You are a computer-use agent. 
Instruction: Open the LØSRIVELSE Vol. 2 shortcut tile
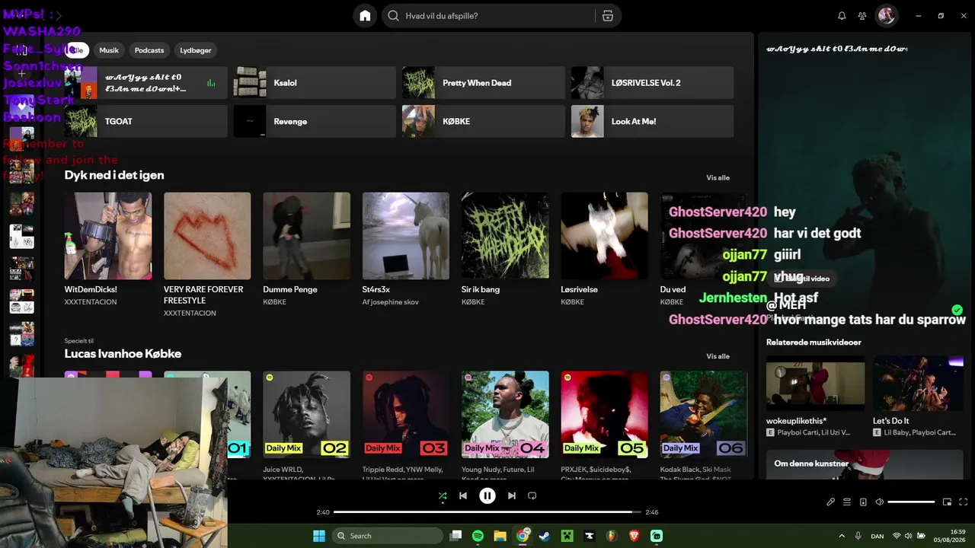click(x=653, y=83)
